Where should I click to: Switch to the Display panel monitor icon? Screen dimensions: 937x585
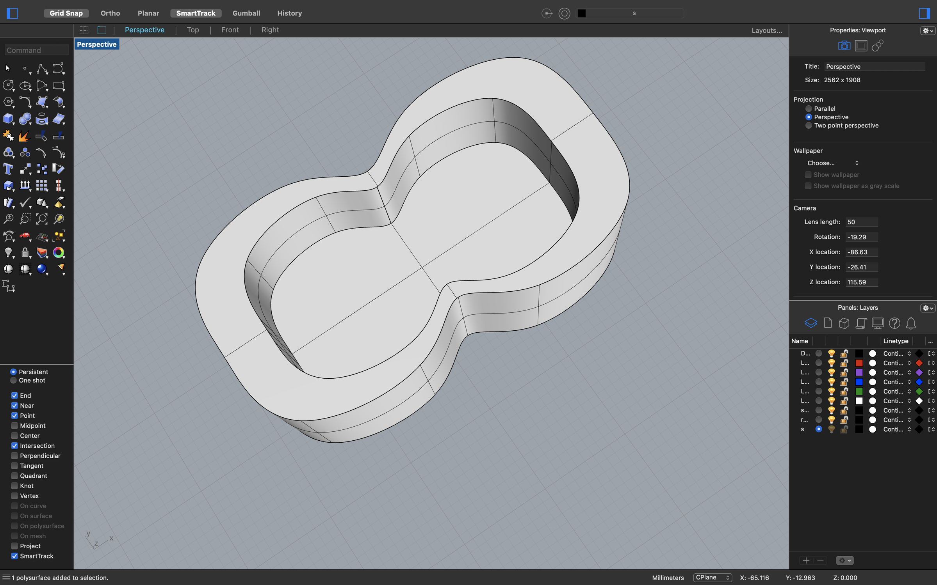pos(878,323)
